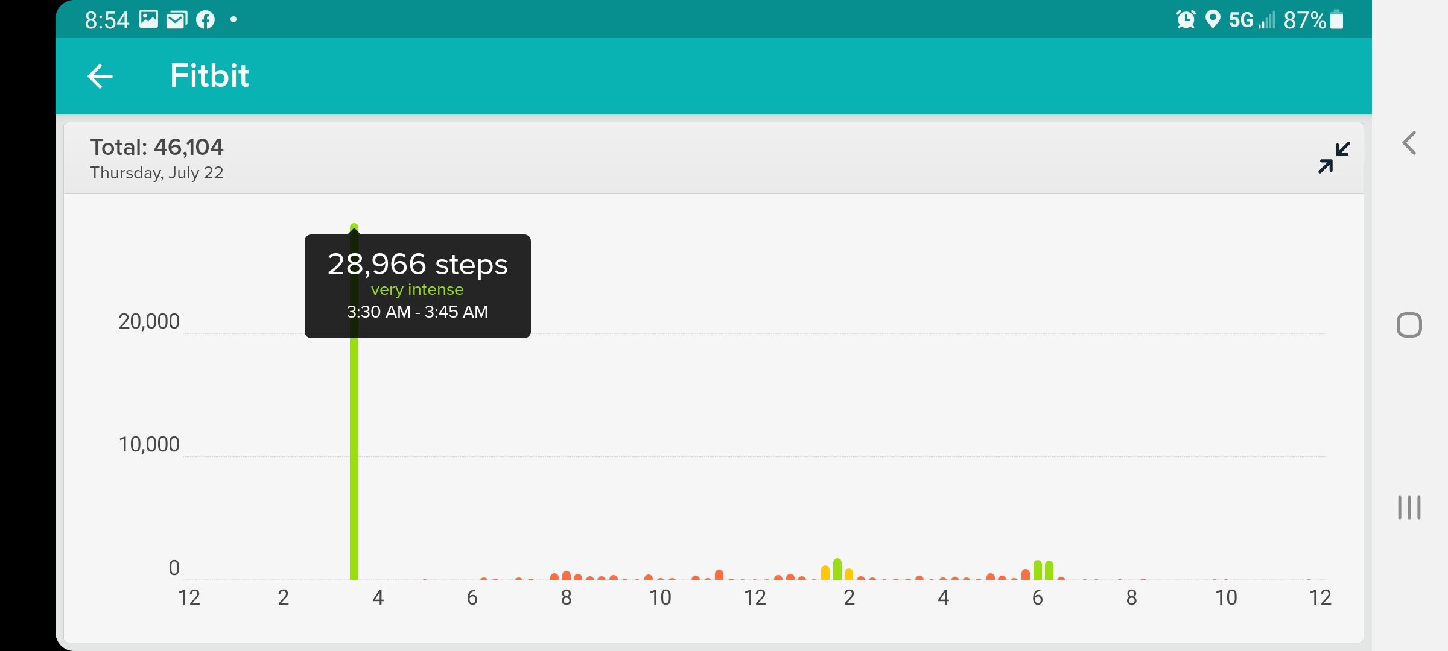The height and width of the screenshot is (651, 1448).
Task: Tap the Total: 46,104 summary text
Action: coord(157,146)
